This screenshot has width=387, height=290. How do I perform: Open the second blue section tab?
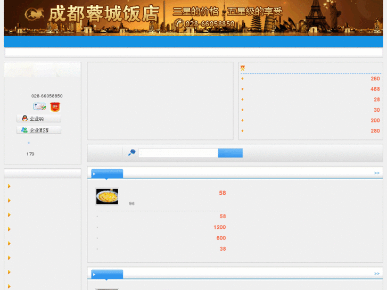107,274
